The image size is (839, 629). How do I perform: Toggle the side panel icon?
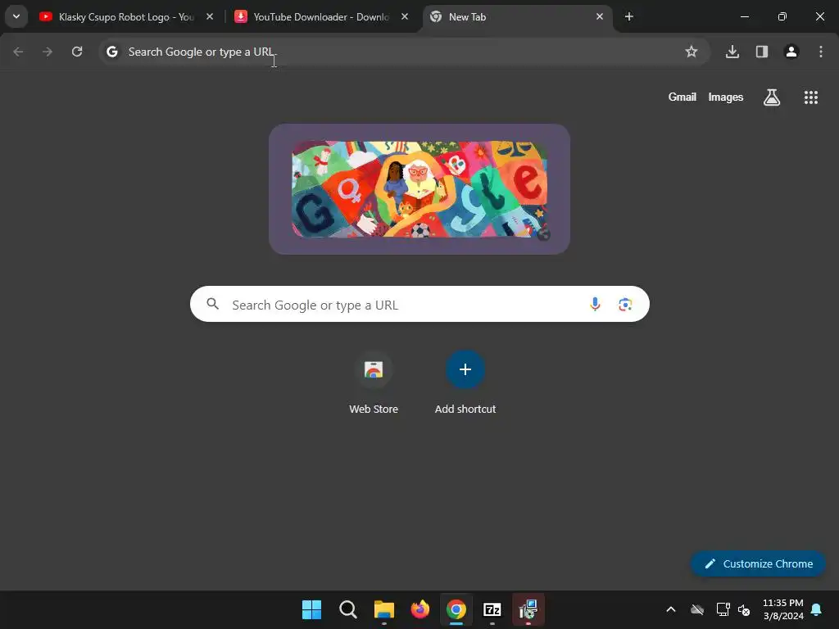tap(762, 52)
